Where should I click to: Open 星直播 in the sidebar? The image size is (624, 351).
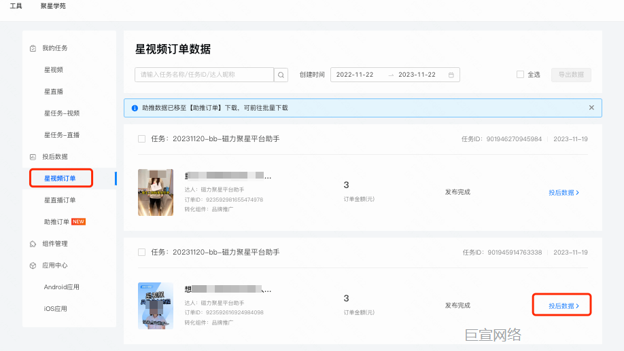pos(53,92)
